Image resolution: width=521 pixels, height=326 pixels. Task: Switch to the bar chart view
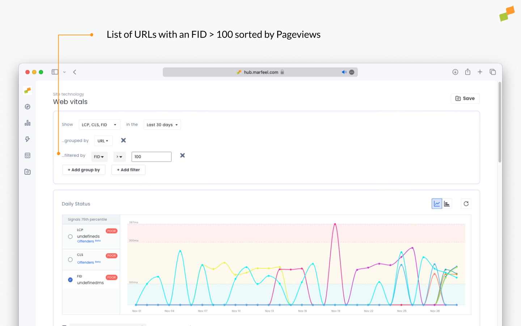(447, 203)
